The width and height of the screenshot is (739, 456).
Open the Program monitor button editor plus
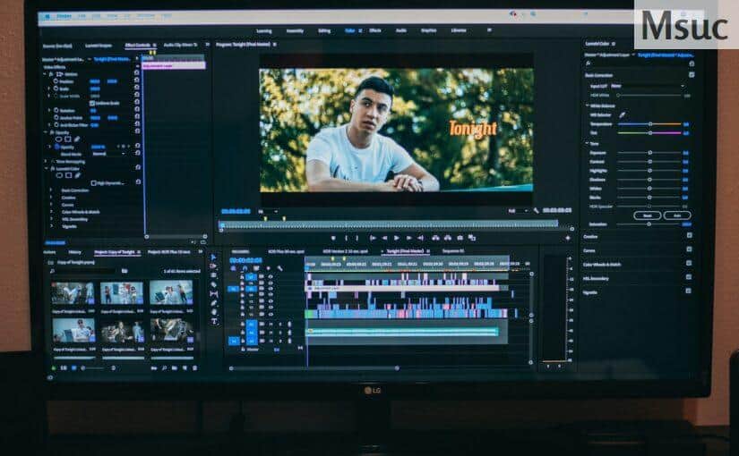pyautogui.click(x=567, y=238)
